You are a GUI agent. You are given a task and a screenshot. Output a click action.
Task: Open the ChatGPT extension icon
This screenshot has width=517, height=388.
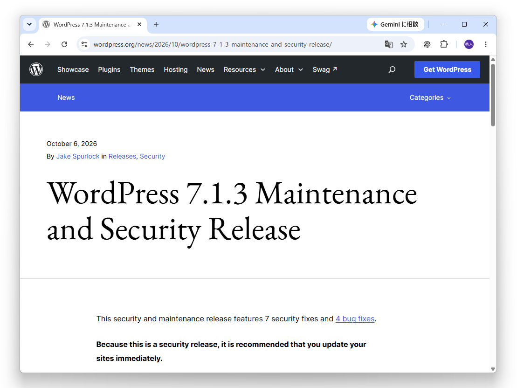coord(427,44)
